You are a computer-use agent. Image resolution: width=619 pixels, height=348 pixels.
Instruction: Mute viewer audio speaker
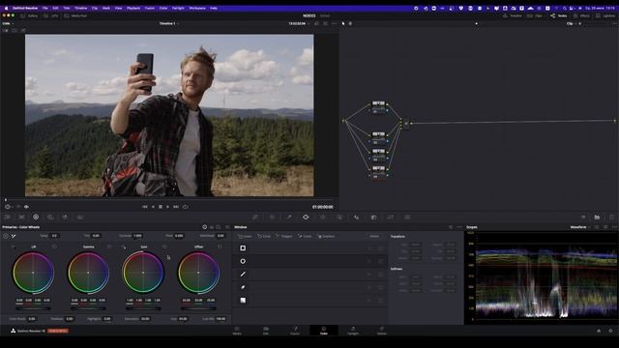coord(26,206)
